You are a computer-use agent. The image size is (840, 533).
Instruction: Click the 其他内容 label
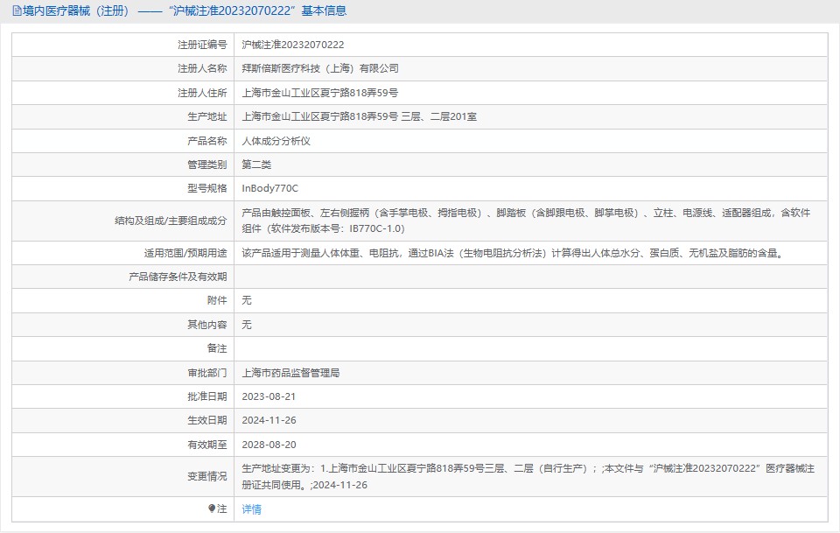coord(206,325)
